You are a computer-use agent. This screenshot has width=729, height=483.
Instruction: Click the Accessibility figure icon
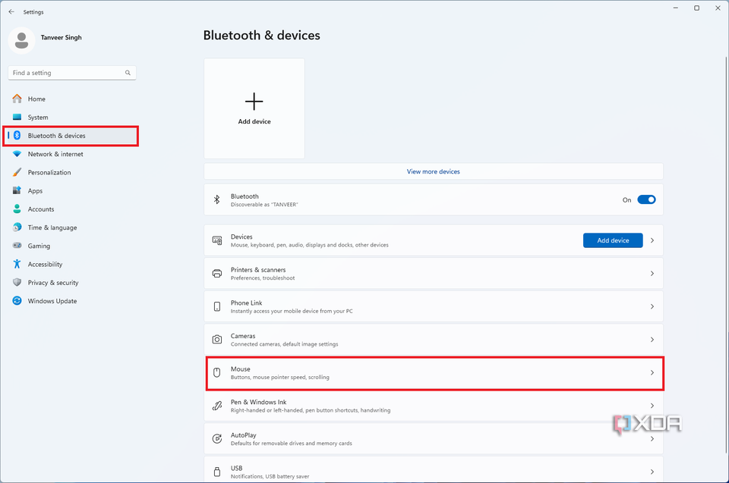(x=17, y=264)
